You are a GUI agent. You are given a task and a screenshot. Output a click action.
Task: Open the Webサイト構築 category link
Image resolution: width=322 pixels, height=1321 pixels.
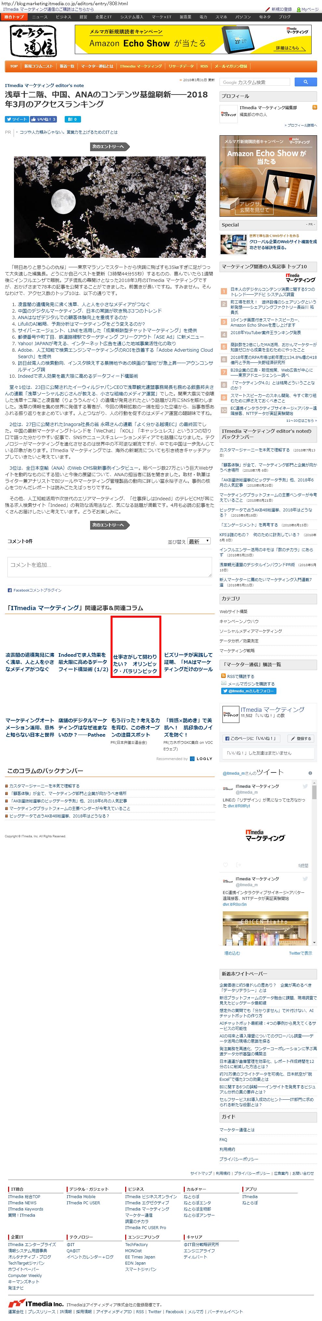[x=234, y=611]
